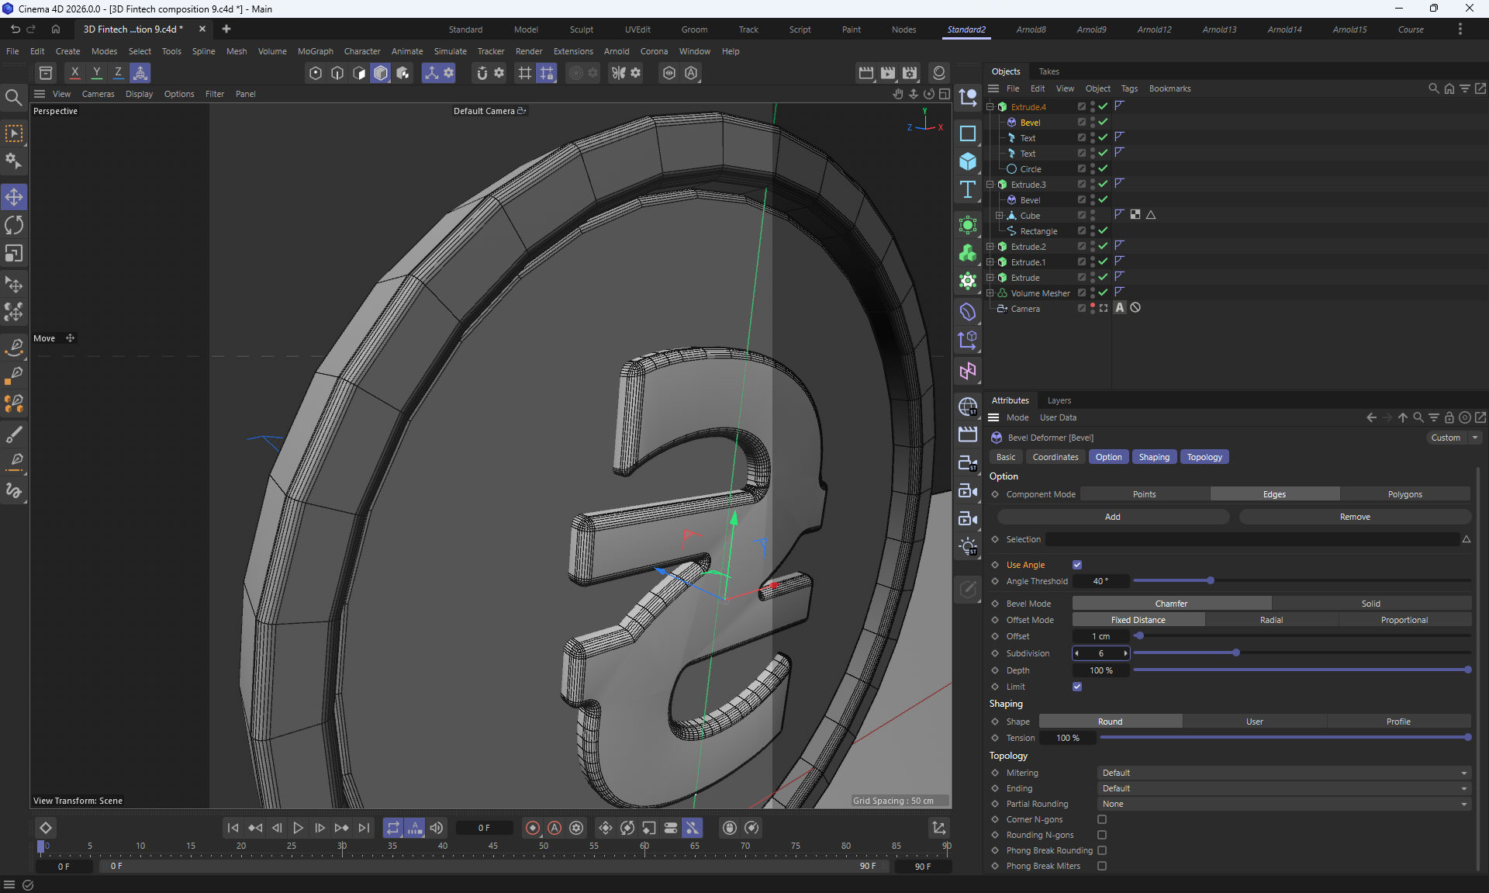The width and height of the screenshot is (1489, 893).
Task: Select the Solid bevel mode
Action: [x=1370, y=604]
